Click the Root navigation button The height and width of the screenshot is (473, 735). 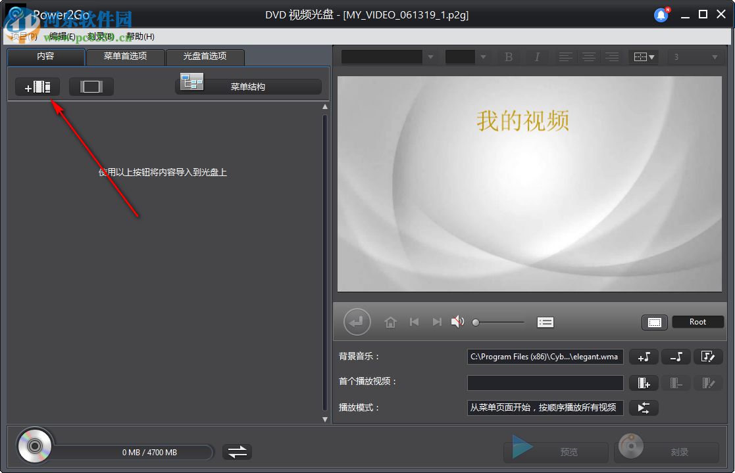[697, 322]
